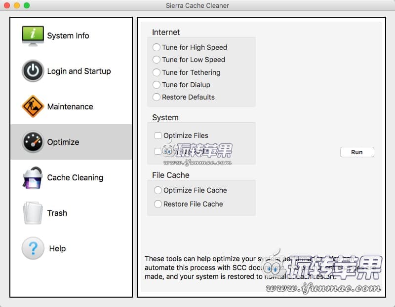The height and width of the screenshot is (307, 395).
Task: Click the Internet section heading
Action: [x=166, y=32]
